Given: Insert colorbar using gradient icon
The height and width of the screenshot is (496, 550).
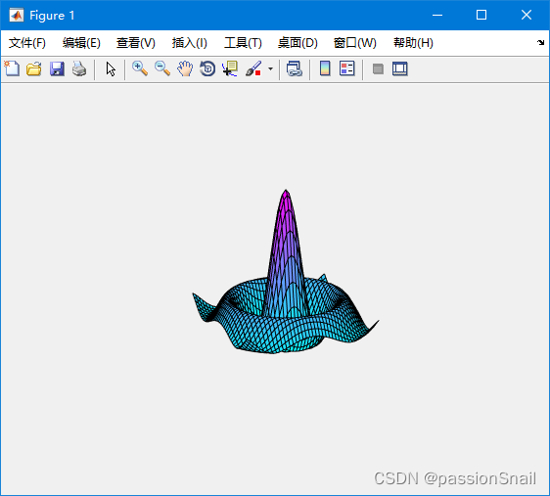Looking at the screenshot, I should click(x=325, y=68).
